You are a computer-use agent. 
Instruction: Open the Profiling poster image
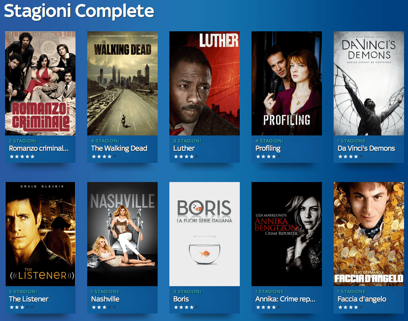[x=287, y=83]
